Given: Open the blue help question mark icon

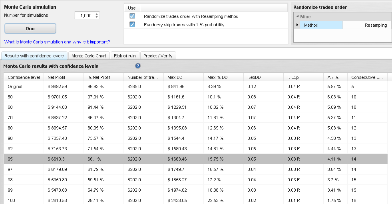Looking at the screenshot, I should click(138, 66).
